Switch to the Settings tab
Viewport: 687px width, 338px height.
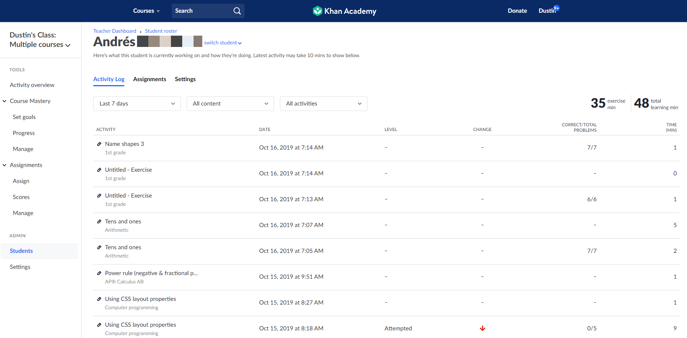(x=185, y=79)
